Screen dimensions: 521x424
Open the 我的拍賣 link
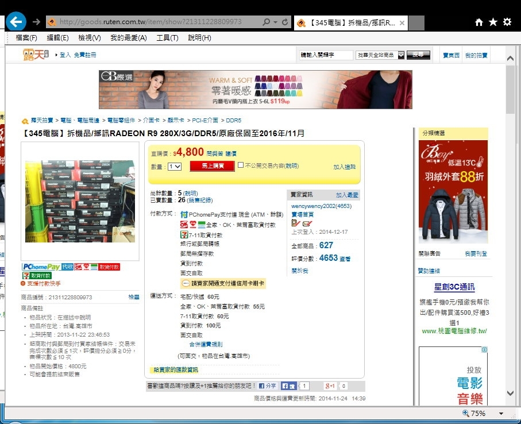476,55
